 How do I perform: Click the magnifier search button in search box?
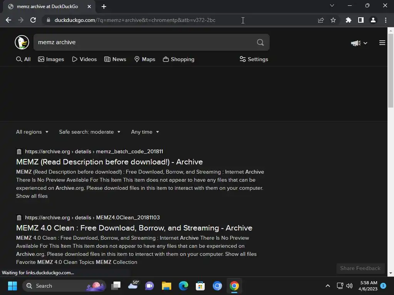click(x=260, y=42)
